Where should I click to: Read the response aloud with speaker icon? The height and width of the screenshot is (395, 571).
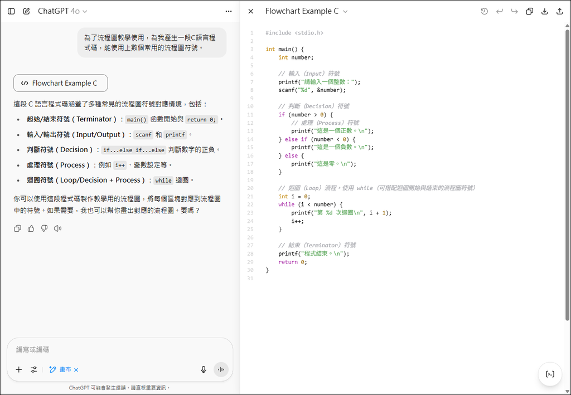point(57,228)
